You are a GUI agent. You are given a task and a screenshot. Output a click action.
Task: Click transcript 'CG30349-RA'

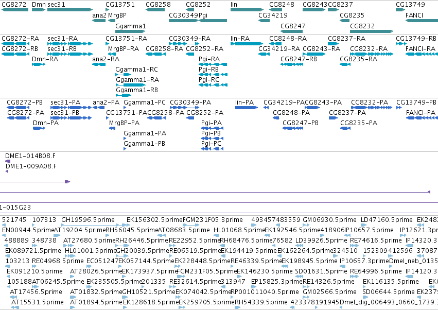[190, 38]
